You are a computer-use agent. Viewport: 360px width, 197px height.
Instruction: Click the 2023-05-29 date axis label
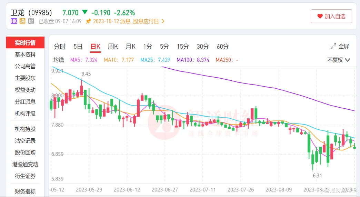pyautogui.click(x=89, y=190)
